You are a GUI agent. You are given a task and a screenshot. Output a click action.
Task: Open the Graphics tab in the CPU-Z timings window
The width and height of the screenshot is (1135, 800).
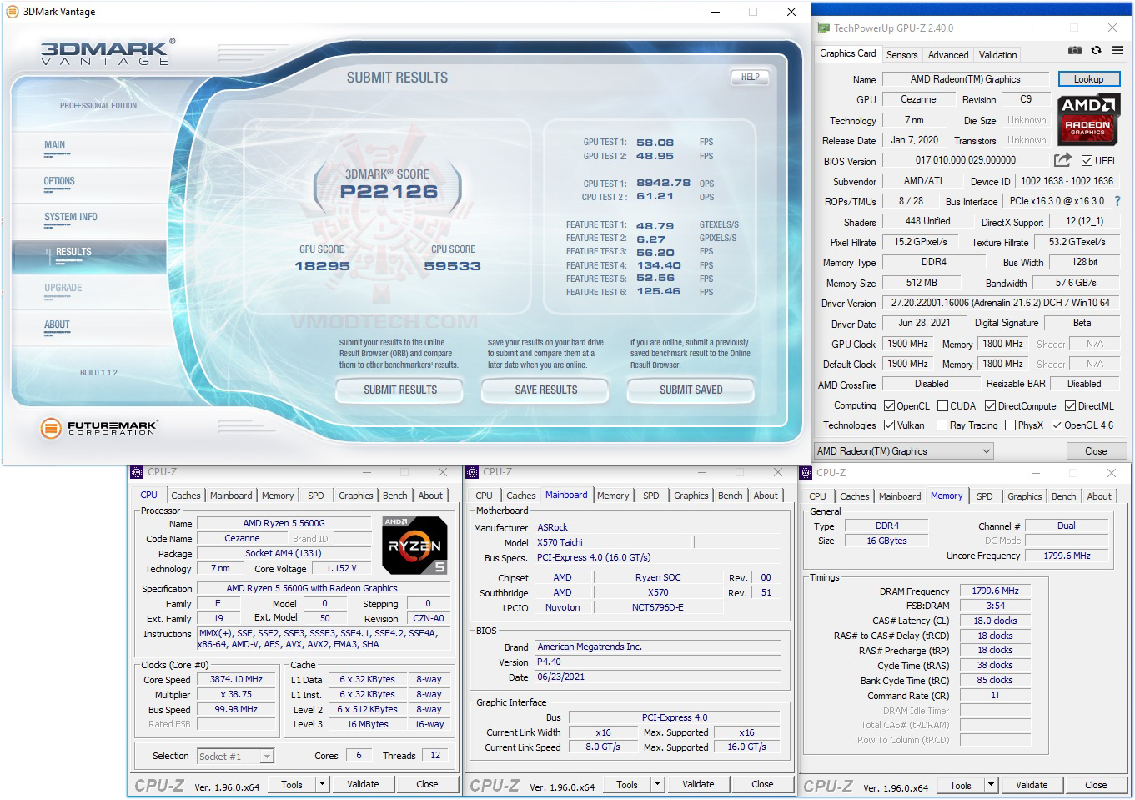click(1024, 496)
